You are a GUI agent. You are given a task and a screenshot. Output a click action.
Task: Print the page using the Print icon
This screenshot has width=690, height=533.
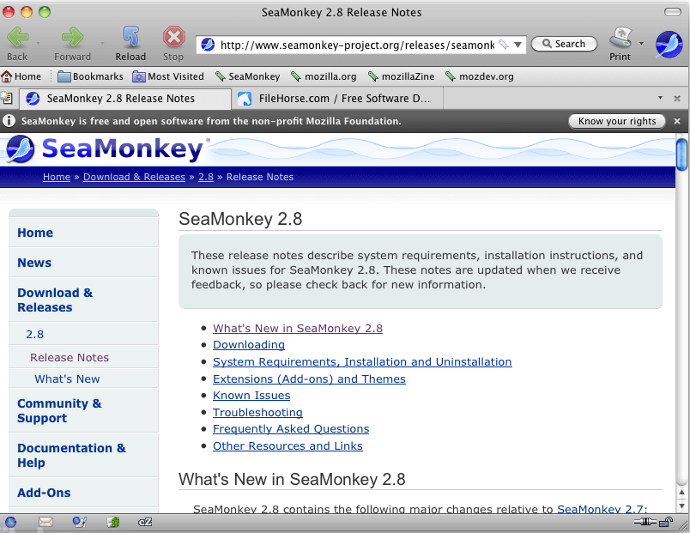(620, 39)
